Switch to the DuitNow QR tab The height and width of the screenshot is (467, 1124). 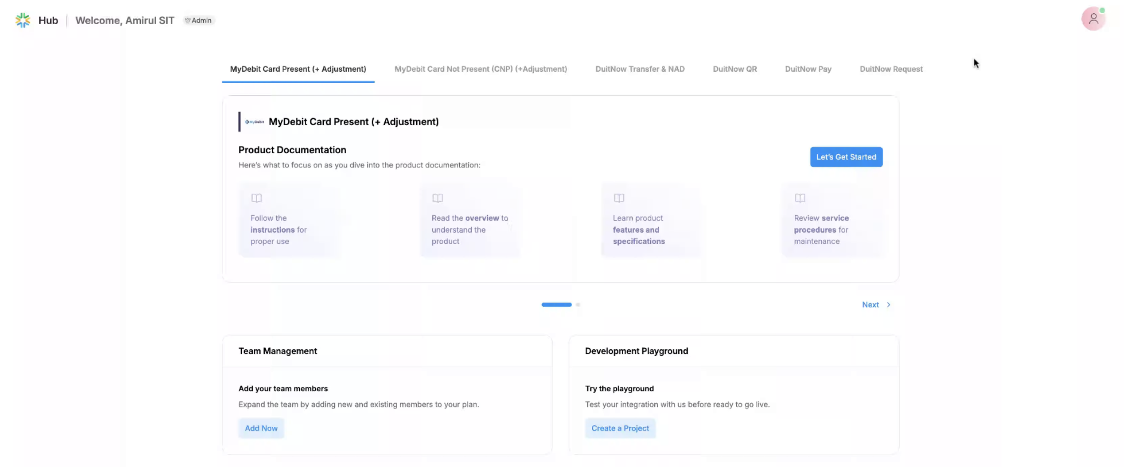tap(734, 69)
